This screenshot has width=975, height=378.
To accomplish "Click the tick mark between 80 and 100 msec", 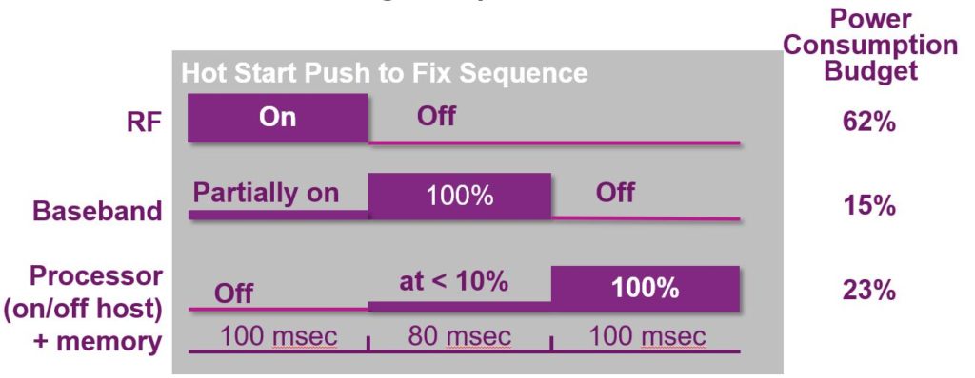I will tap(551, 343).
